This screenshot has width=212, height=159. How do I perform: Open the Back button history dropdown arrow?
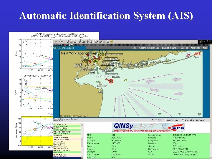click(x=59, y=42)
